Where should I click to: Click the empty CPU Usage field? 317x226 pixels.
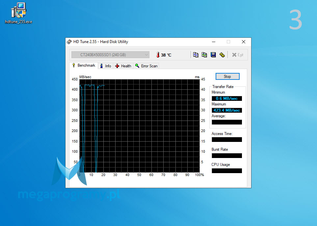pos(226,171)
